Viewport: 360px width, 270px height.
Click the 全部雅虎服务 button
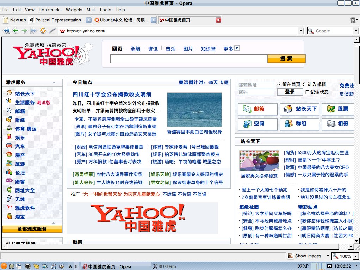click(x=32, y=229)
